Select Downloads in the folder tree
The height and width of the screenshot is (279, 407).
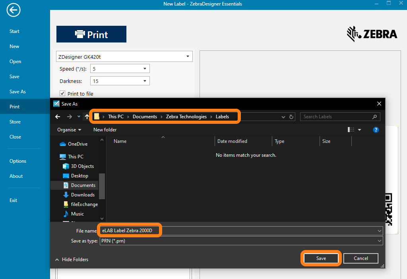click(x=83, y=195)
